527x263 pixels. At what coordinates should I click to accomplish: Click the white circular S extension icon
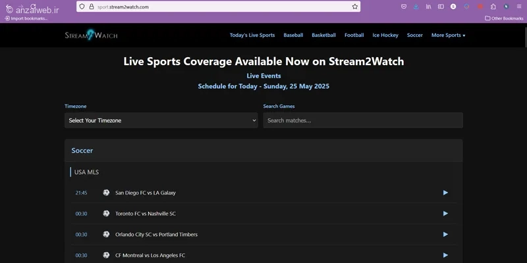click(453, 7)
